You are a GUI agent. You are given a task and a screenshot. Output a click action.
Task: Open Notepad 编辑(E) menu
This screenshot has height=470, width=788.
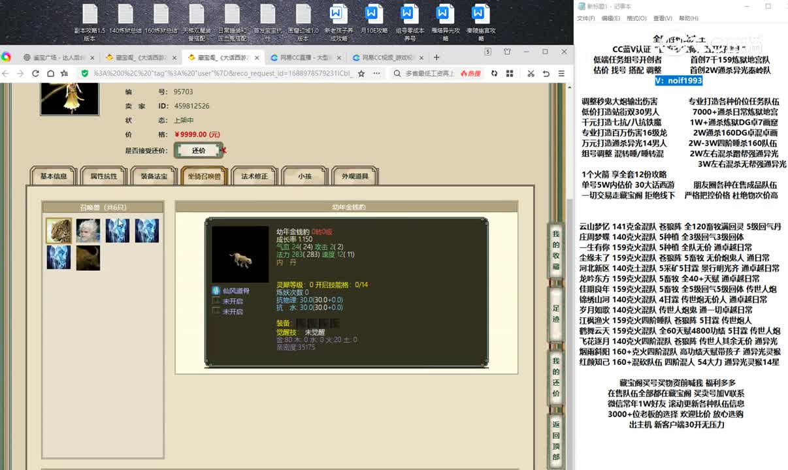coord(610,18)
